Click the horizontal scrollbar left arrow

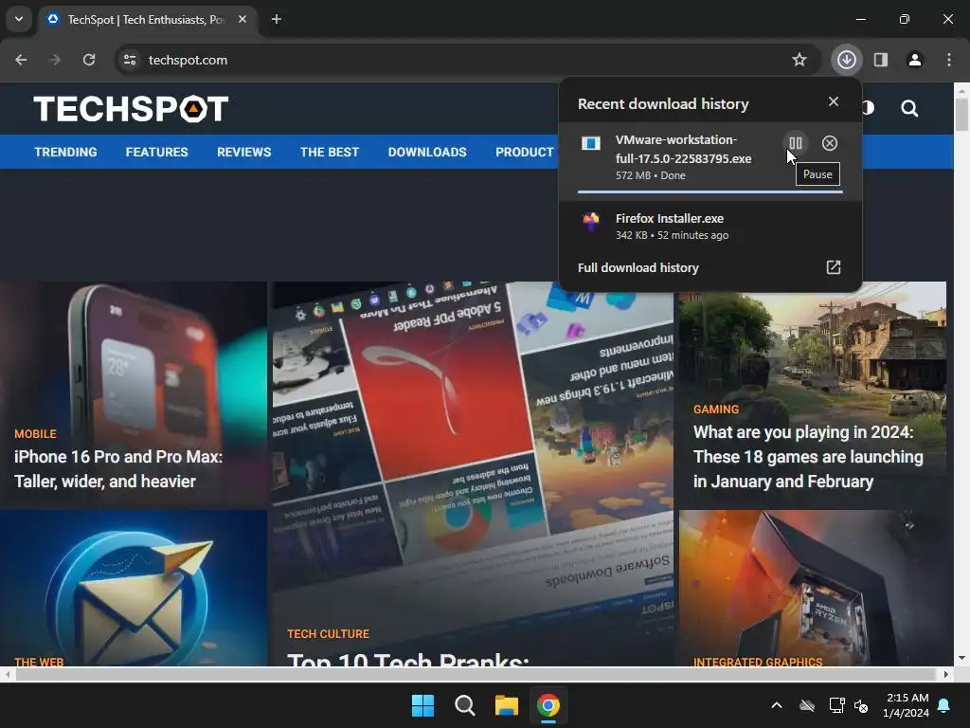[x=7, y=674]
